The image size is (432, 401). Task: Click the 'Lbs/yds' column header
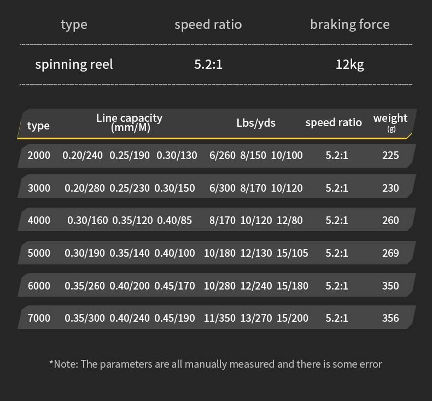(x=256, y=123)
